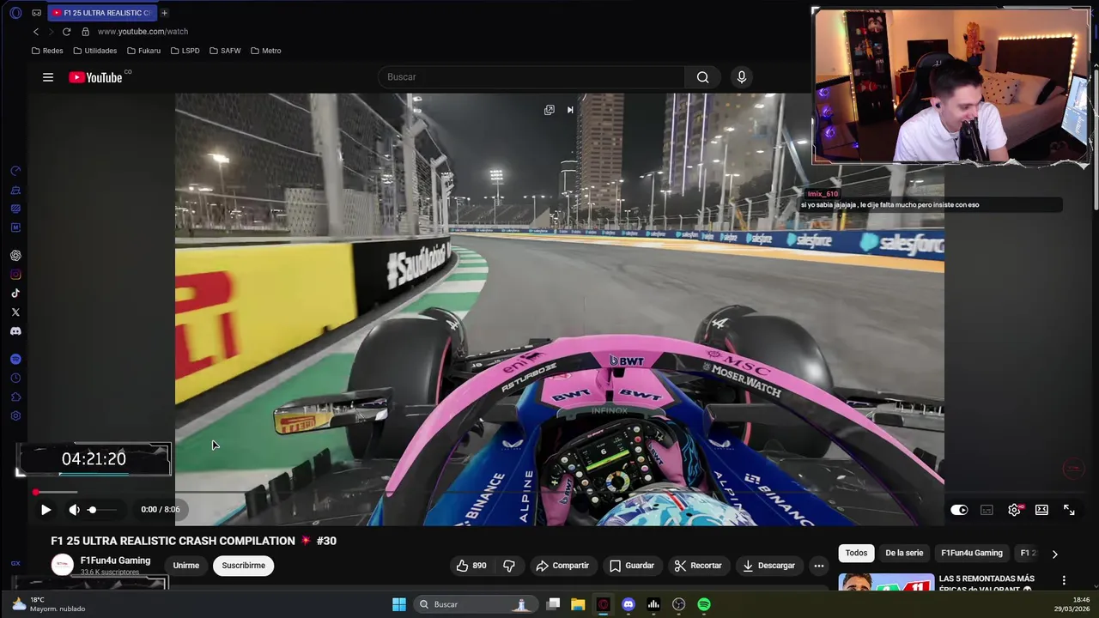Click the Compartir button
This screenshot has height=618, width=1099.
562,566
